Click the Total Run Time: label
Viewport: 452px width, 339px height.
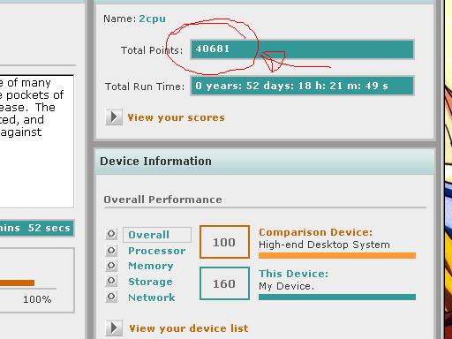click(x=145, y=87)
